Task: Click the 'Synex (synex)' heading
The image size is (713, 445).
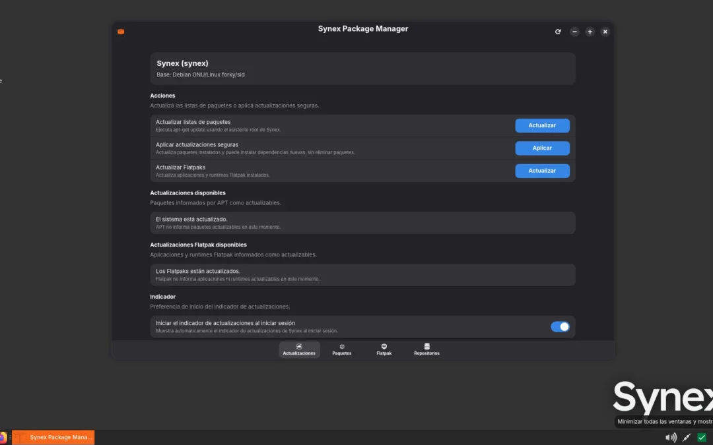Action: click(x=182, y=63)
